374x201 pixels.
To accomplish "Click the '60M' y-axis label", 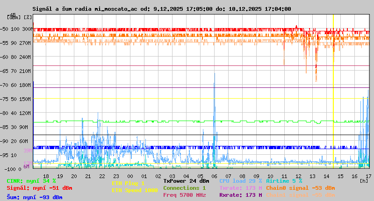I will (25, 141).
